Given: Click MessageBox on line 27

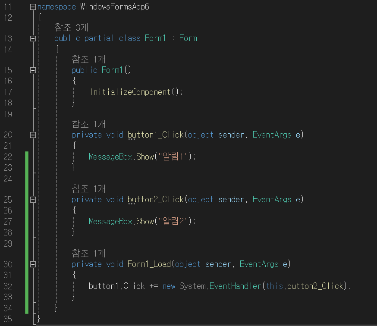Looking at the screenshot, I should 110,221.
